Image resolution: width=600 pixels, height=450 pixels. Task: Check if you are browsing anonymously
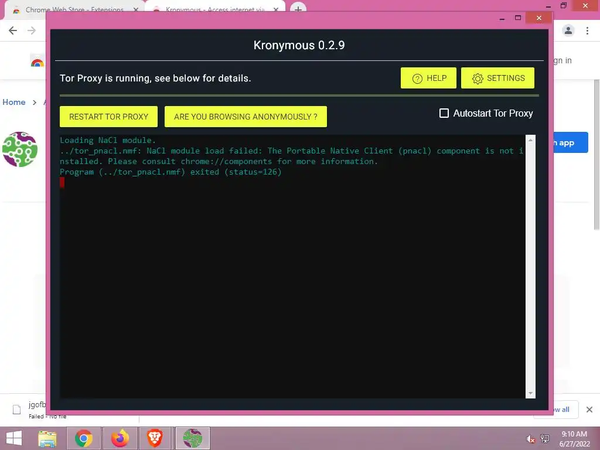pyautogui.click(x=246, y=117)
